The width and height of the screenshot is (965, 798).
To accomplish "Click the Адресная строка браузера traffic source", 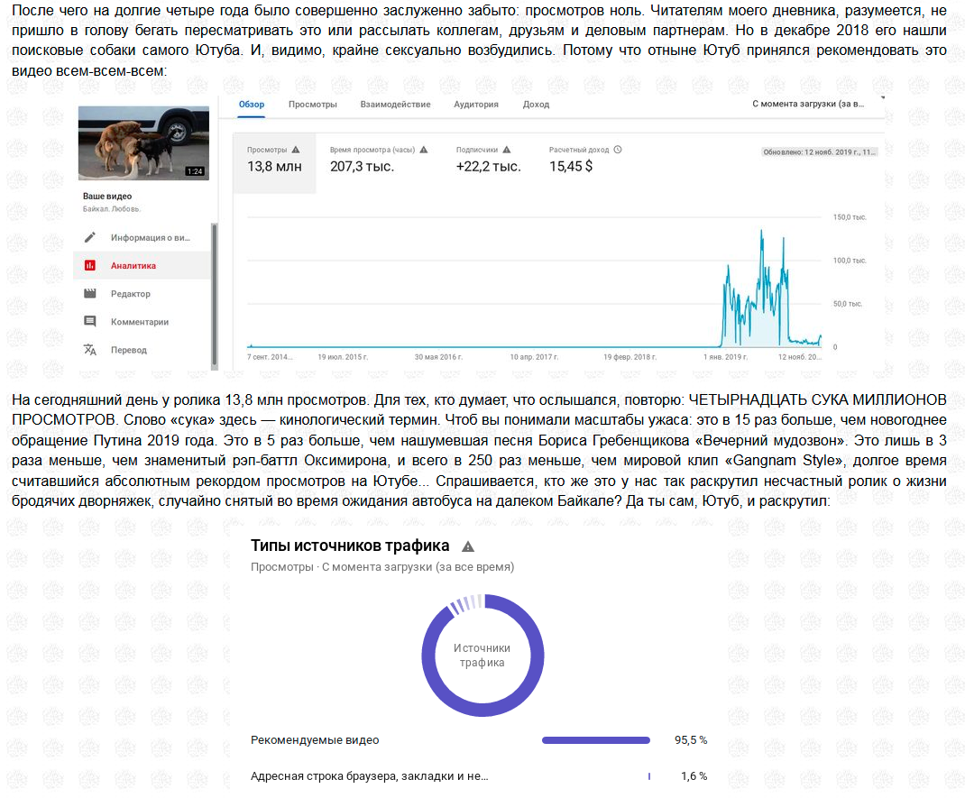I will 369,776.
